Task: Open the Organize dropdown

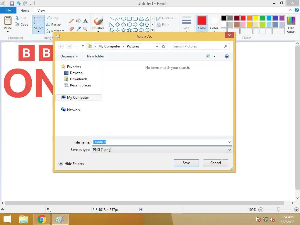Action: point(69,56)
